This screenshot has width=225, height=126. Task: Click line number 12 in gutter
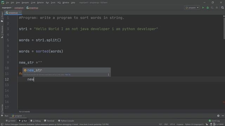pyautogui.click(x=7, y=79)
